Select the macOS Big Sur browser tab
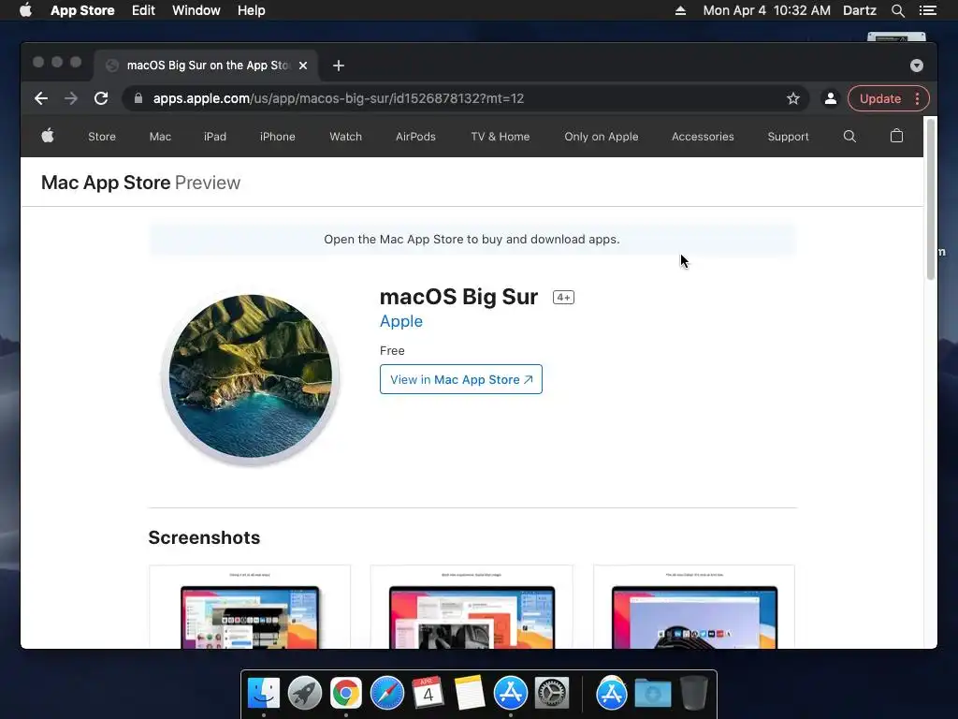 (207, 66)
